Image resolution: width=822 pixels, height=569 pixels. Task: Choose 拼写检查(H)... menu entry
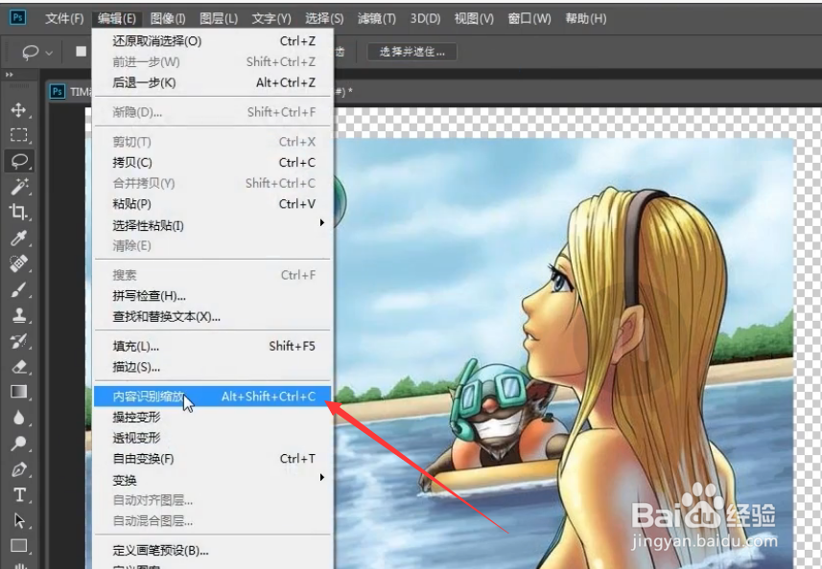213,296
